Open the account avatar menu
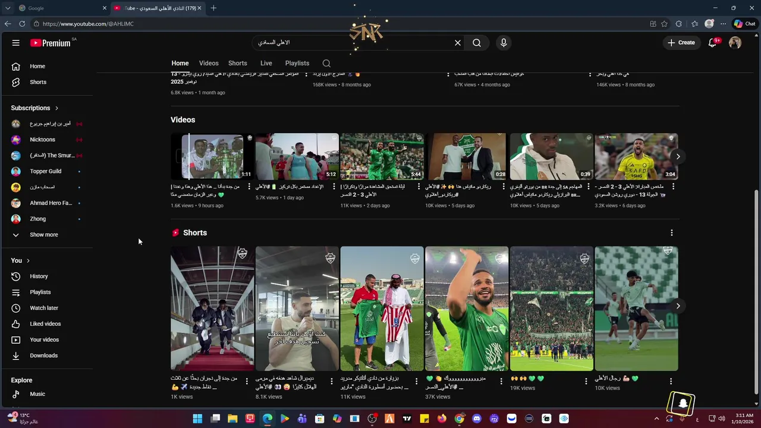The width and height of the screenshot is (761, 428). tap(735, 43)
